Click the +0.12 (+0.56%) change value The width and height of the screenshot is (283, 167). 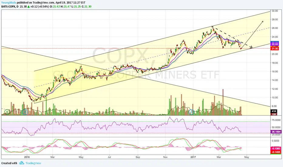tap(39, 6)
